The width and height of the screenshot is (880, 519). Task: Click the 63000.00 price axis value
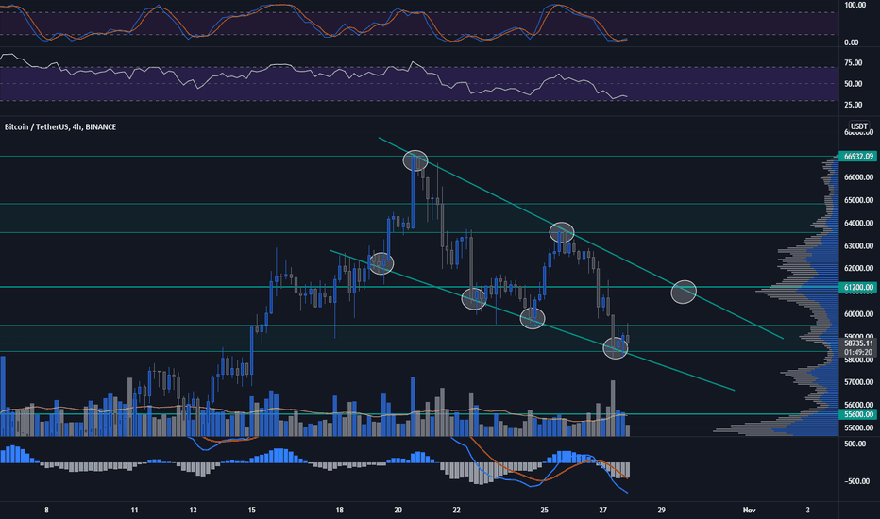click(x=858, y=245)
